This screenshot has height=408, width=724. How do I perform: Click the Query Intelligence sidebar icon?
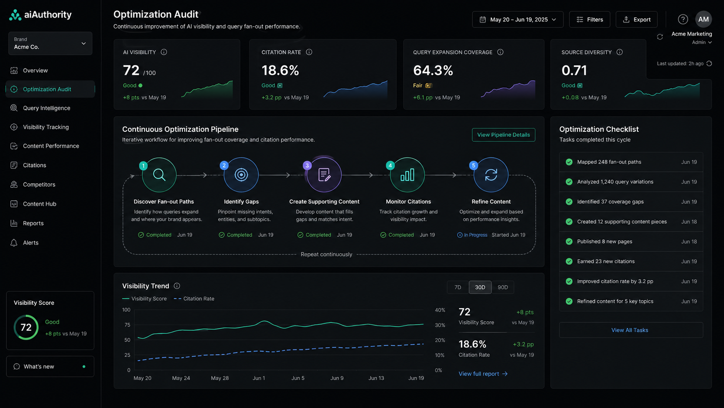(14, 108)
